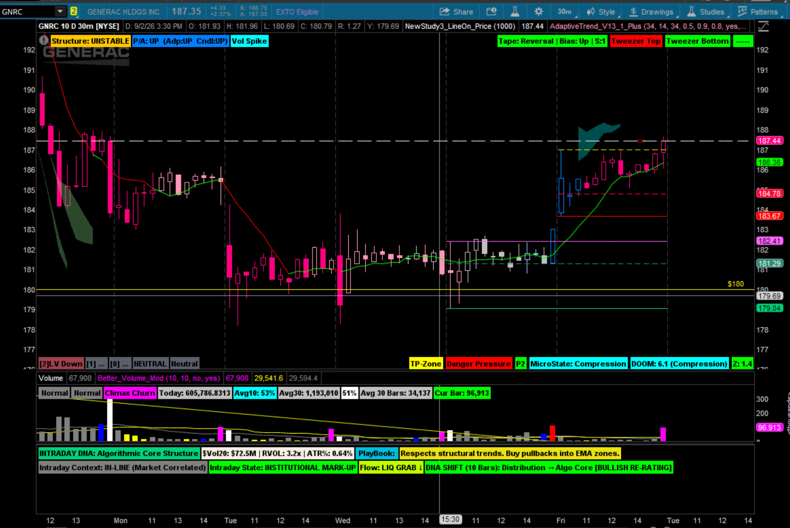Click the chart title 'GNRC 10 D 30m [NYSE]'
This screenshot has width=790, height=528.
(79, 26)
